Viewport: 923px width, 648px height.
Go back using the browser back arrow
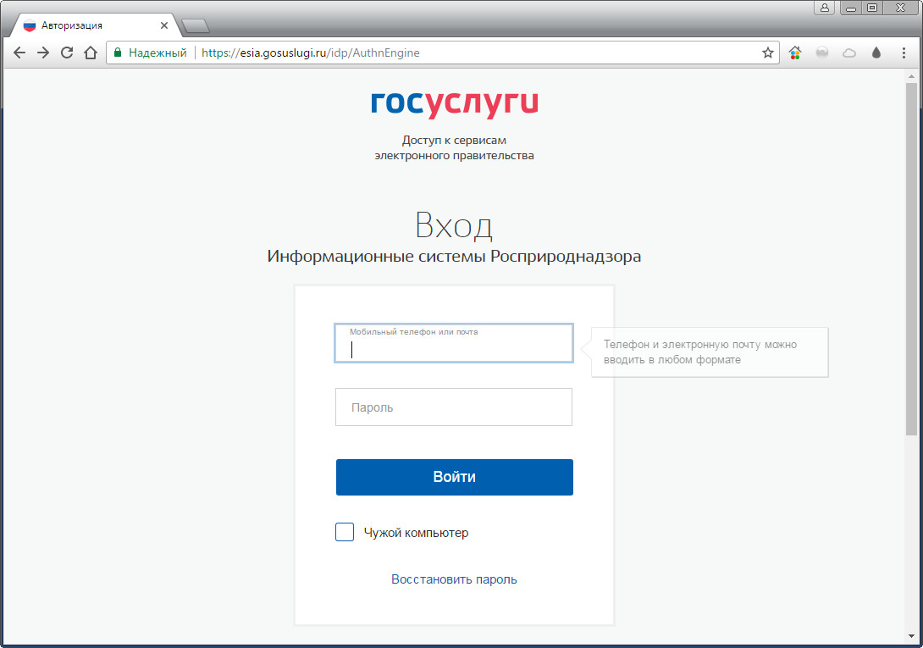pos(19,53)
